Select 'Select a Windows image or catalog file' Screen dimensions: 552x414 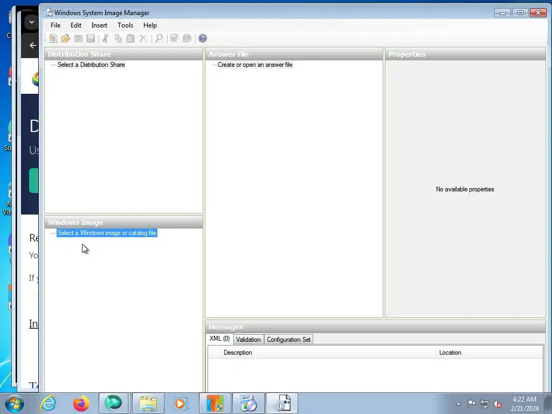click(x=107, y=233)
